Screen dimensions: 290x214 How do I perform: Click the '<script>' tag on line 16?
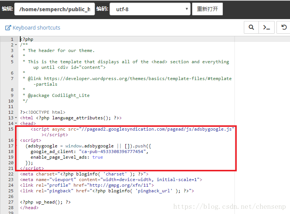(x=30, y=140)
